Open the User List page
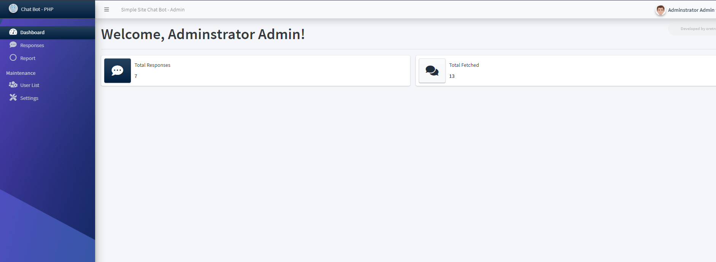Viewport: 716px width, 262px height. point(48,85)
